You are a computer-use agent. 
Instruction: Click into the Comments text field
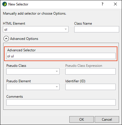(x=61, y=102)
